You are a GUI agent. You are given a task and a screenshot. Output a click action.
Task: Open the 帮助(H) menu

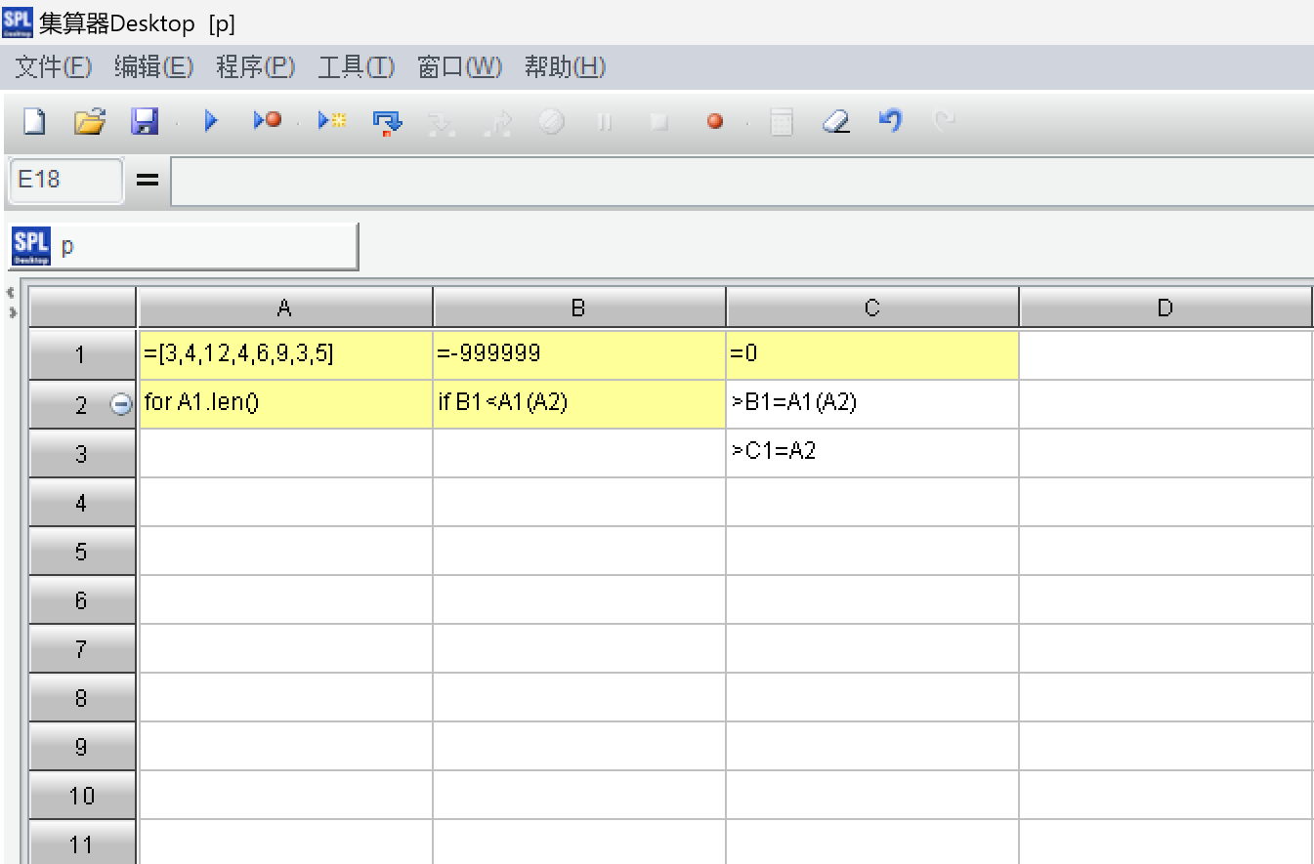(x=565, y=67)
